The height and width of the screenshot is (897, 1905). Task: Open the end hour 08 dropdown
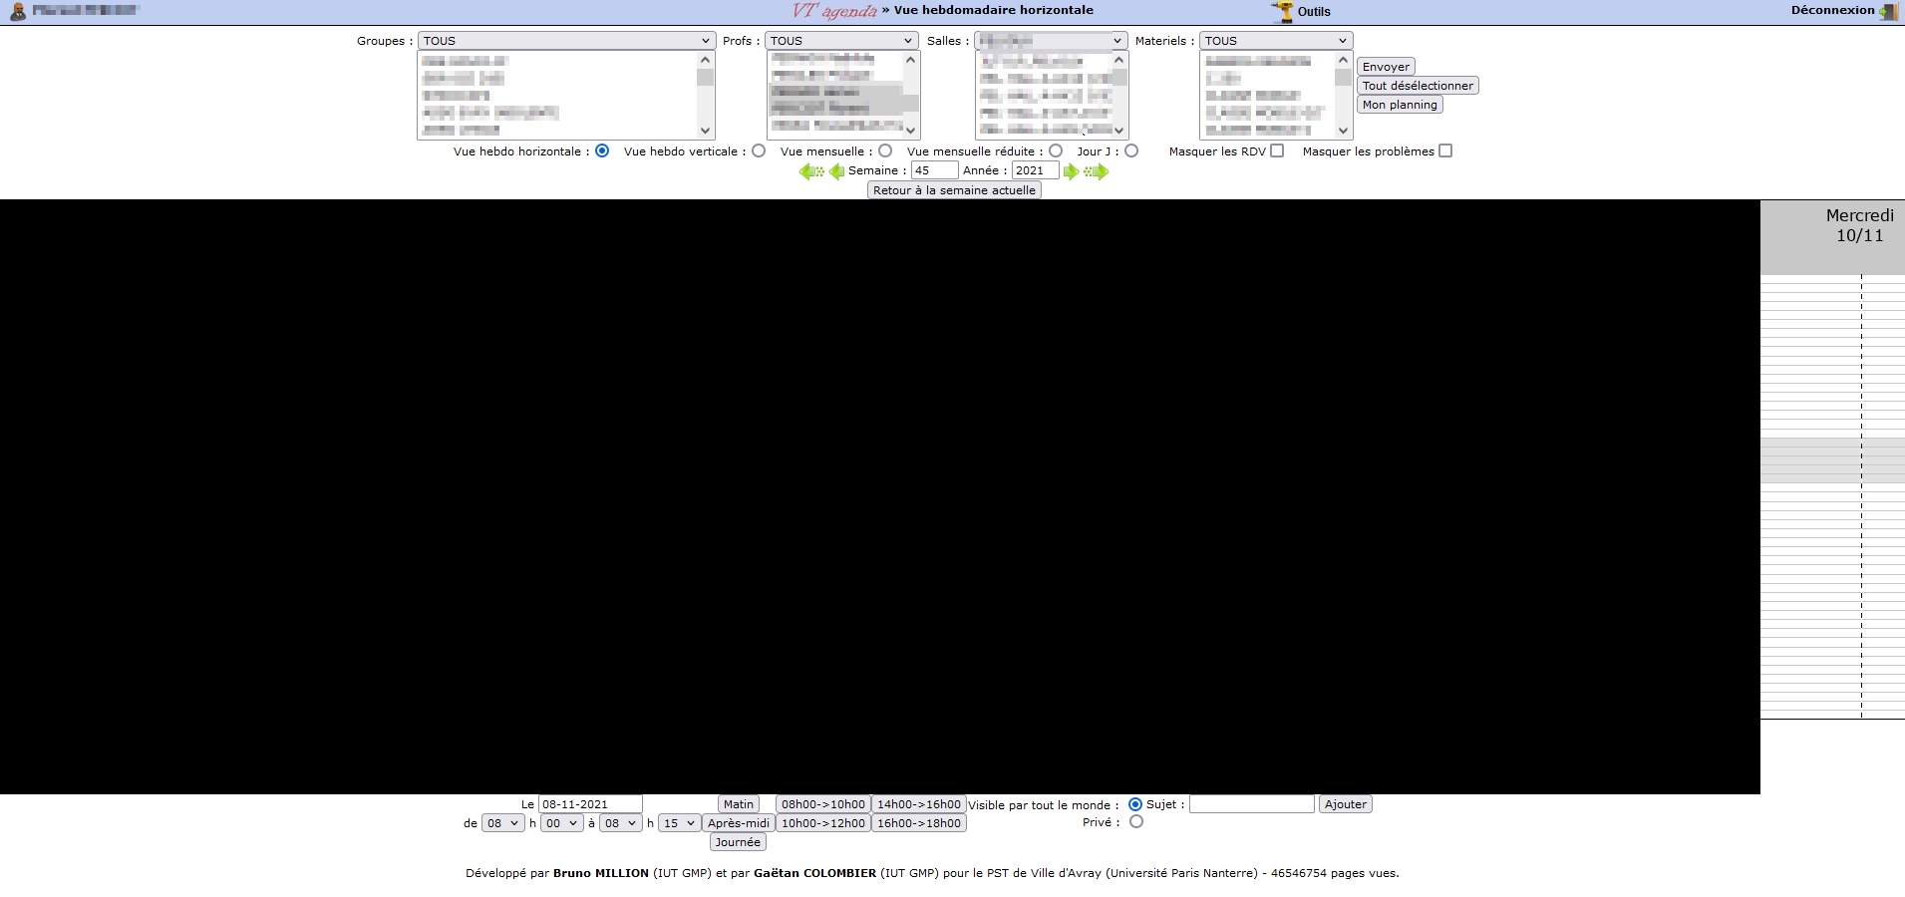[620, 823]
